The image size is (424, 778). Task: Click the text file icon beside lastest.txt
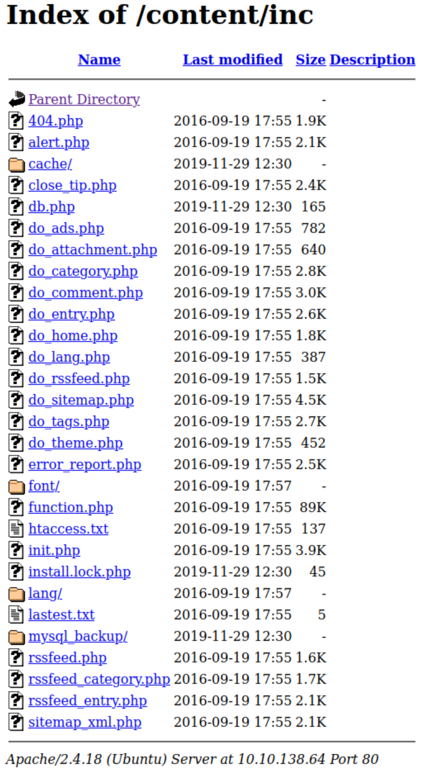point(16,615)
